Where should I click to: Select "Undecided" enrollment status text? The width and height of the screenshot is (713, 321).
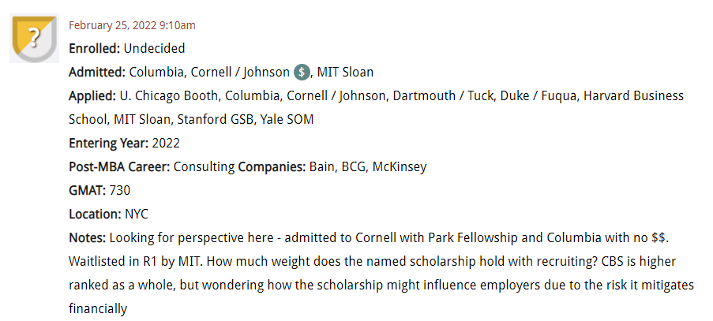(154, 48)
